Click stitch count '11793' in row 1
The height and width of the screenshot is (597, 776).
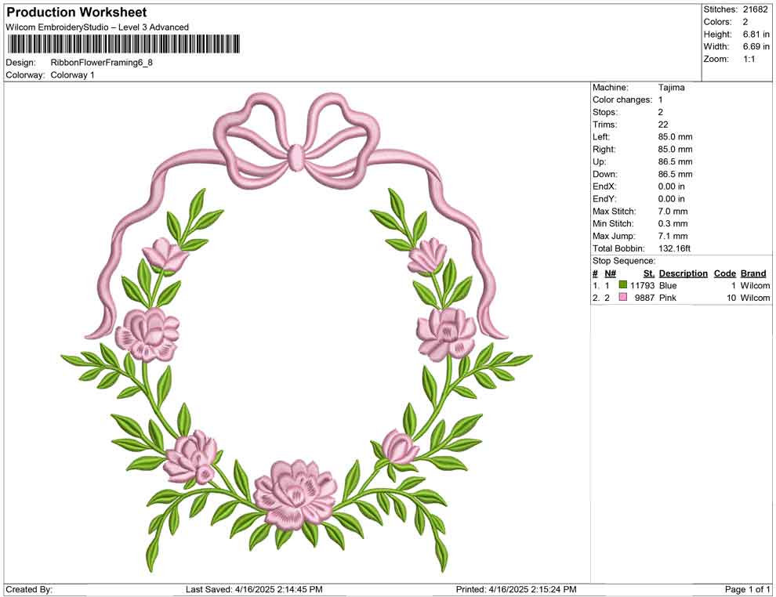(x=643, y=285)
